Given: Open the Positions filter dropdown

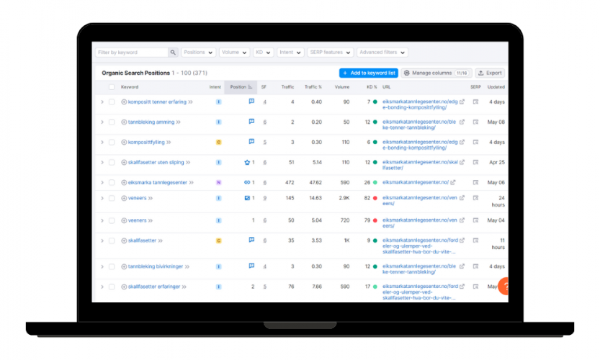Looking at the screenshot, I should (x=198, y=53).
